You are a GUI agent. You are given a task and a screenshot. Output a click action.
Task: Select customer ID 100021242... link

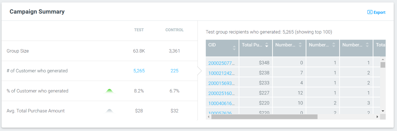222,73
